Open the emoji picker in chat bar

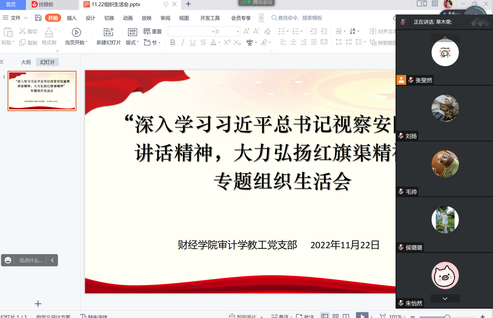[8, 260]
